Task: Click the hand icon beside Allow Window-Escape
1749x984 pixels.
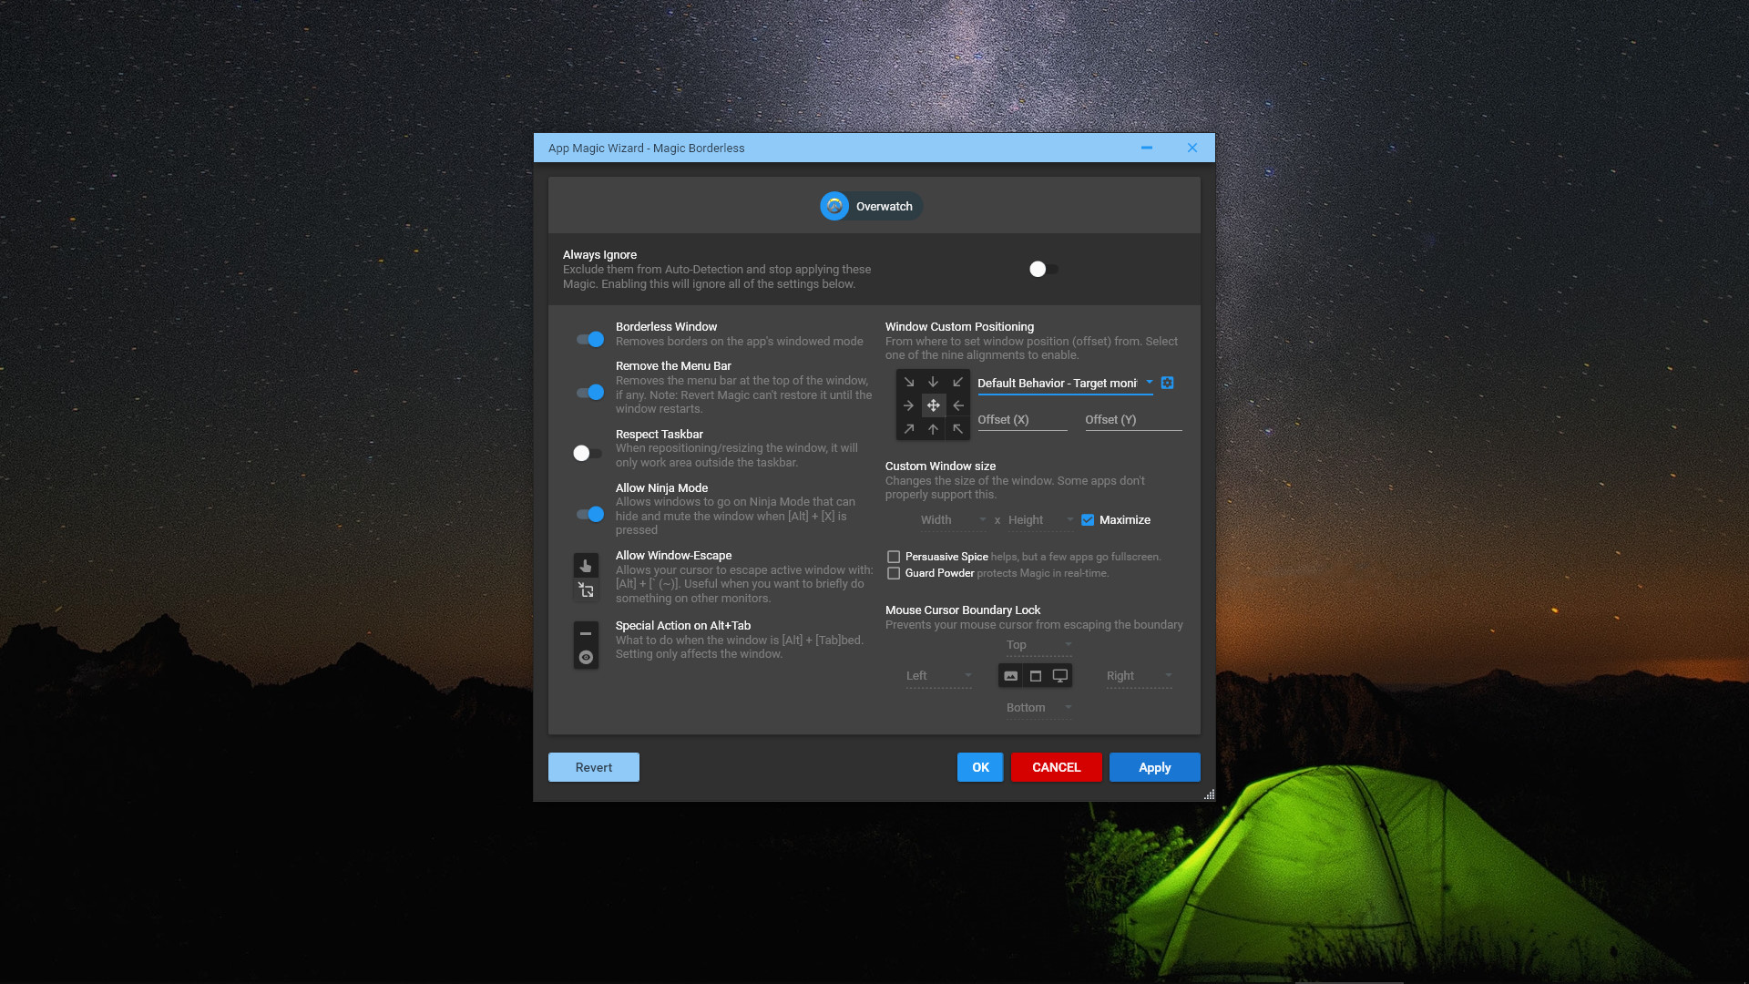Action: coord(586,565)
